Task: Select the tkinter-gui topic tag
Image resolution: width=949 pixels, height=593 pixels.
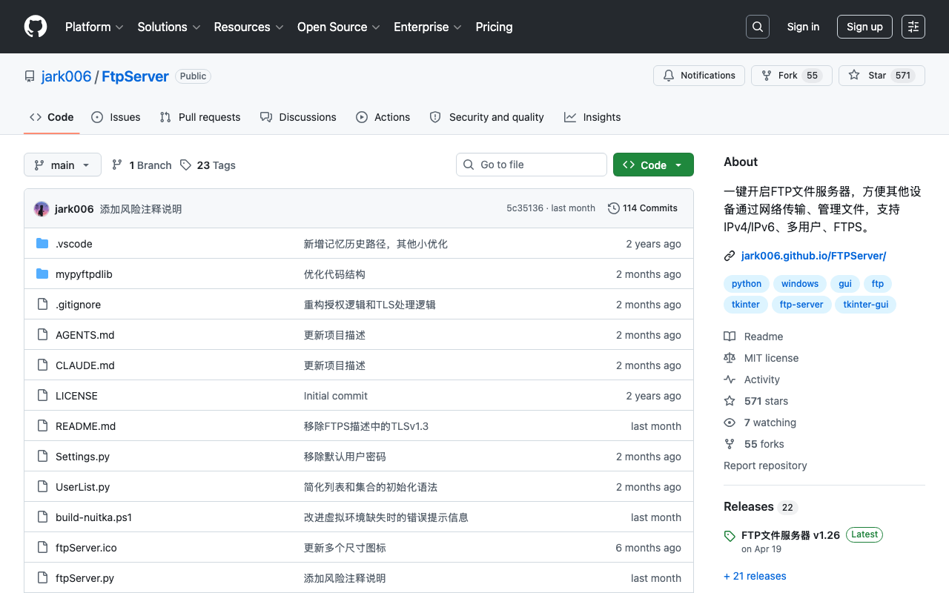Action: (x=866, y=305)
